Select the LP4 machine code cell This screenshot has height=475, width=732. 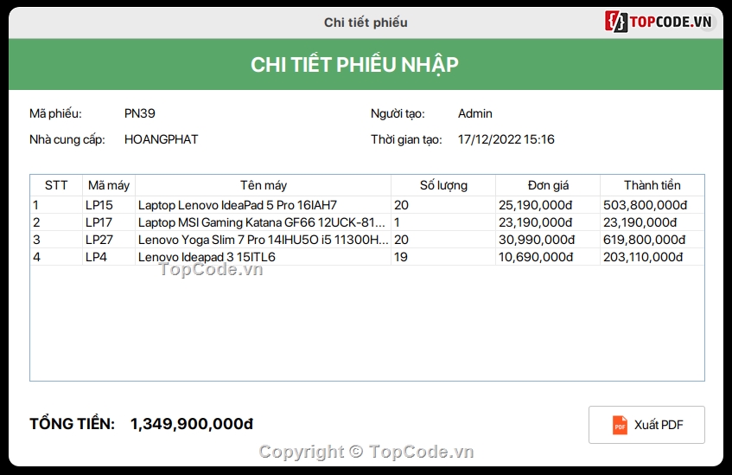[109, 257]
